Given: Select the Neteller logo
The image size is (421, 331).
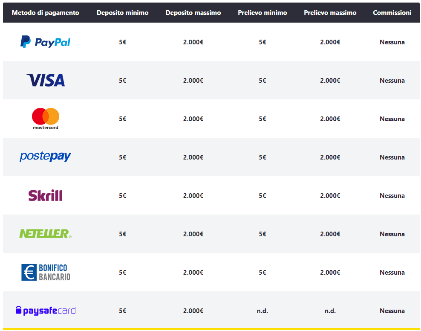Looking at the screenshot, I should point(45,234).
